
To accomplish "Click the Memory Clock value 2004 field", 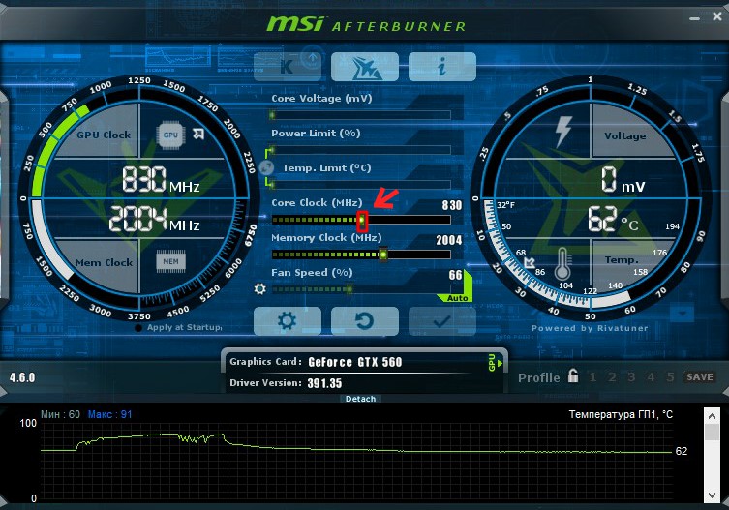I will click(x=448, y=240).
